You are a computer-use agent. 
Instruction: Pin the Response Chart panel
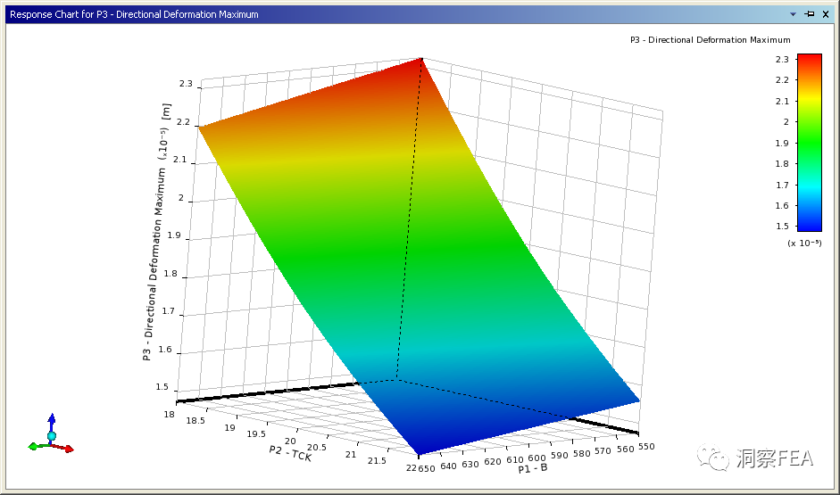point(810,14)
